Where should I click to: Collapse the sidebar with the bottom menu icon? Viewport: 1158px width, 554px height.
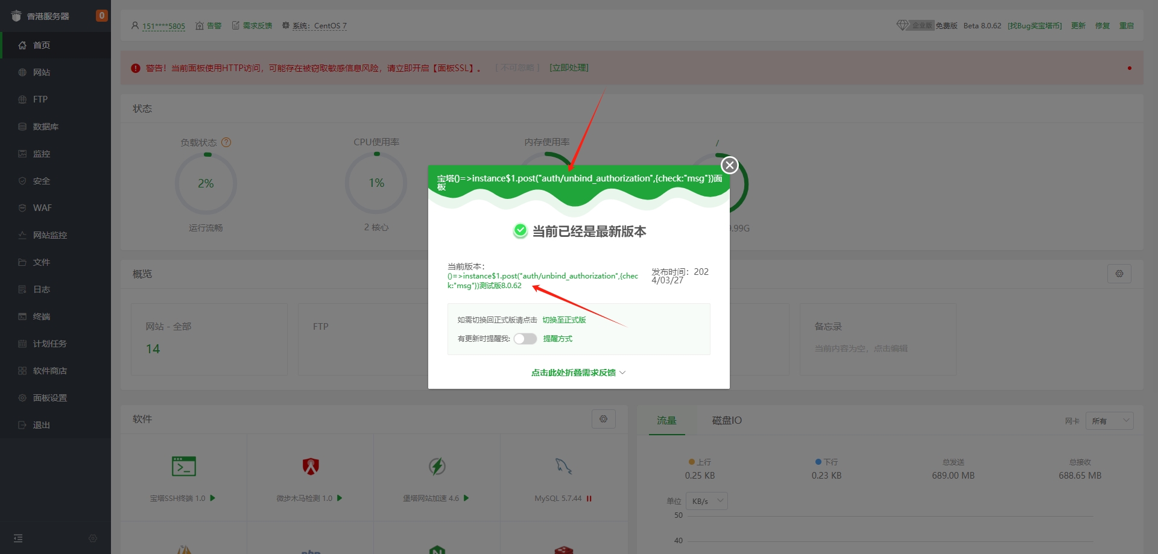pyautogui.click(x=18, y=538)
